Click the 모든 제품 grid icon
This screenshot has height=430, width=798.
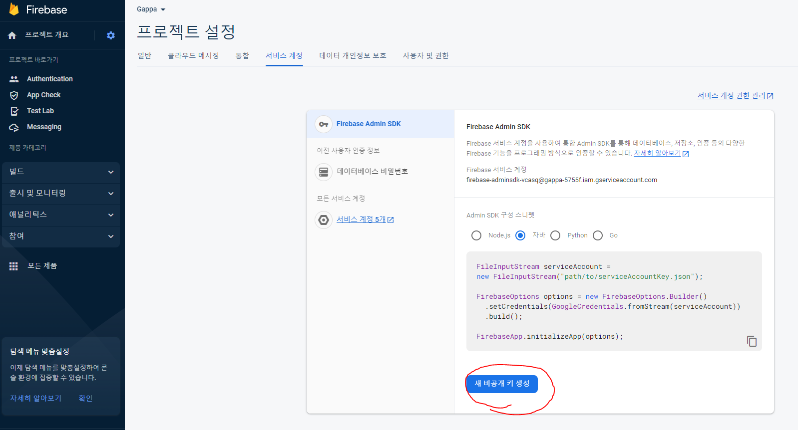click(x=13, y=266)
